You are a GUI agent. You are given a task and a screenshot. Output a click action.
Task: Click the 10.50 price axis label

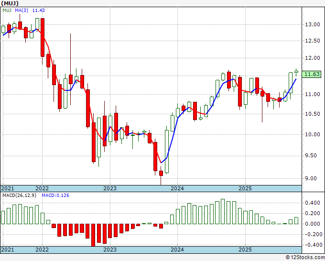click(x=313, y=114)
